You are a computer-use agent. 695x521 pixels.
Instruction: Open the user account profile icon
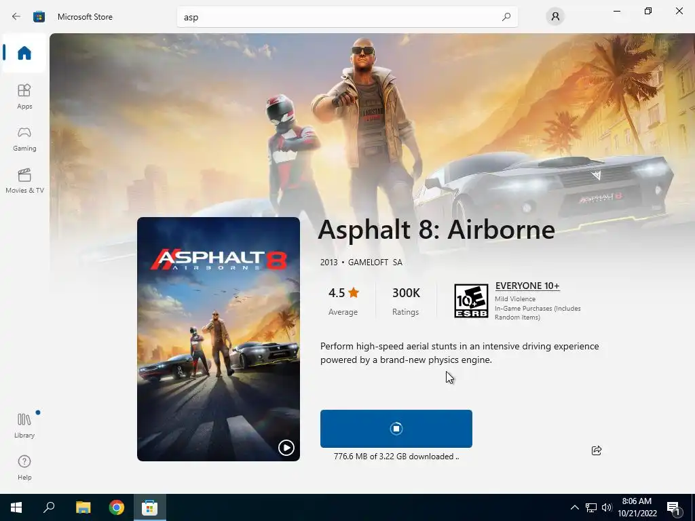coord(555,17)
